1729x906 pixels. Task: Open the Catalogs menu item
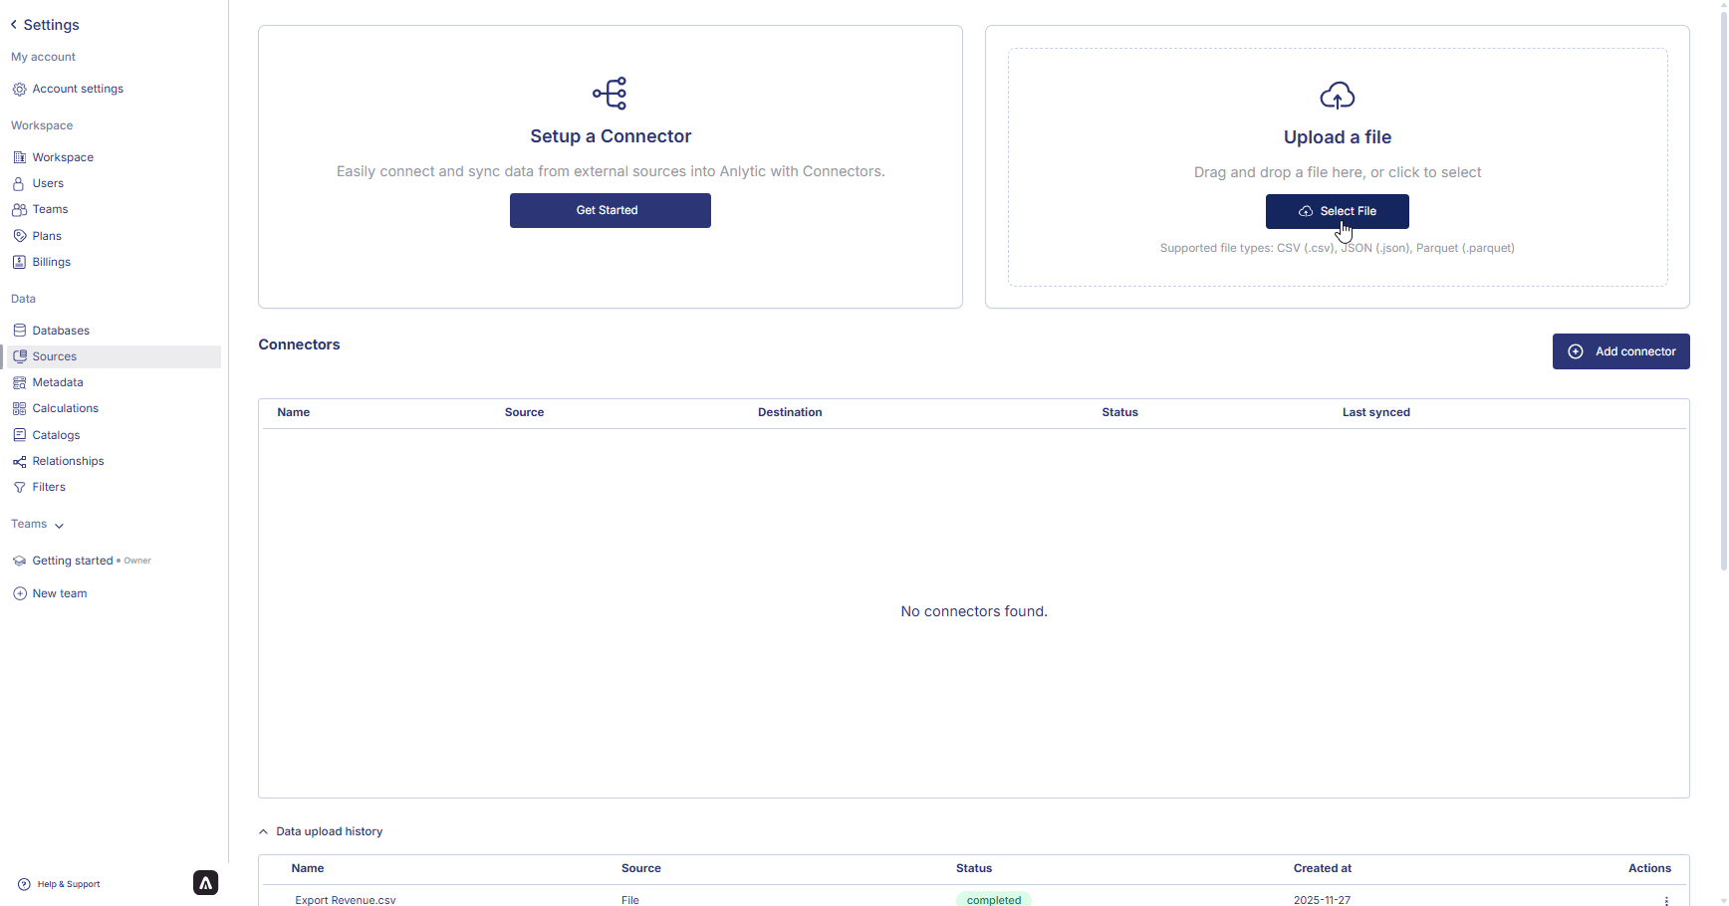[56, 435]
